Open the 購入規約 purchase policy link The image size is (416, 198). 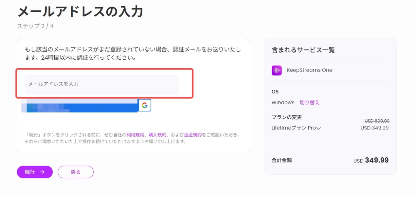coord(157,135)
